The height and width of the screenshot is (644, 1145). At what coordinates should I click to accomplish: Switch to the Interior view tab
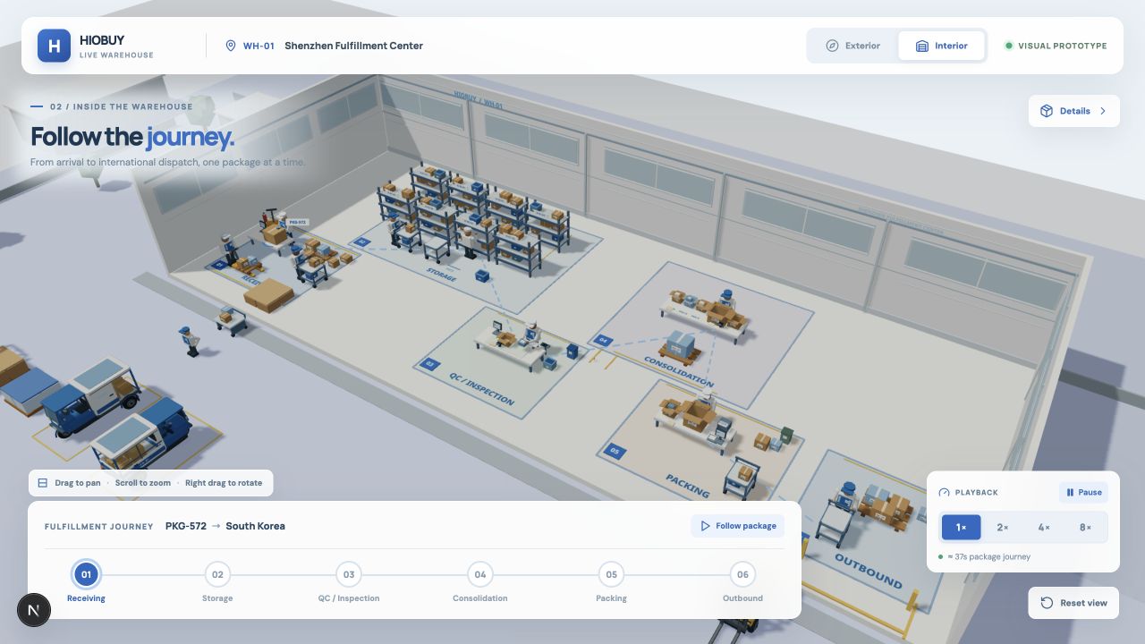coord(942,46)
